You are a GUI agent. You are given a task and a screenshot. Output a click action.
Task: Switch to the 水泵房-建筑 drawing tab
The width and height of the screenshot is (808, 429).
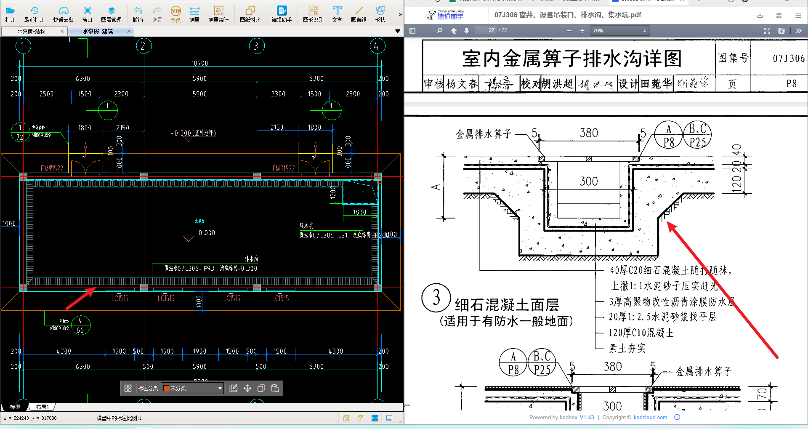(98, 32)
